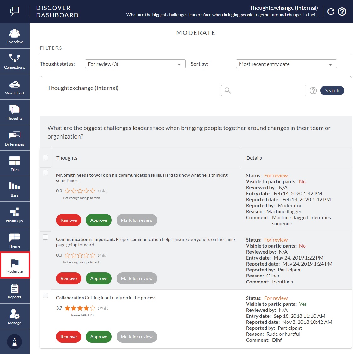
Task: Click the 'Djhf' comment text
Action: pos(277,340)
